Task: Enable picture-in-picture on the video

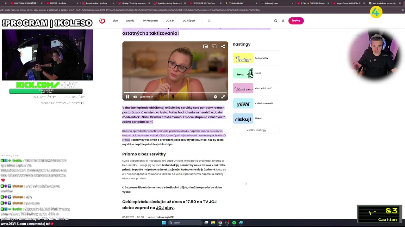Action: pyautogui.click(x=205, y=46)
